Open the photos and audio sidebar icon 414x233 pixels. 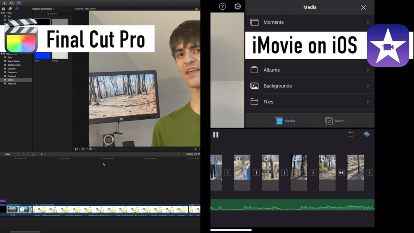tap(10, 9)
